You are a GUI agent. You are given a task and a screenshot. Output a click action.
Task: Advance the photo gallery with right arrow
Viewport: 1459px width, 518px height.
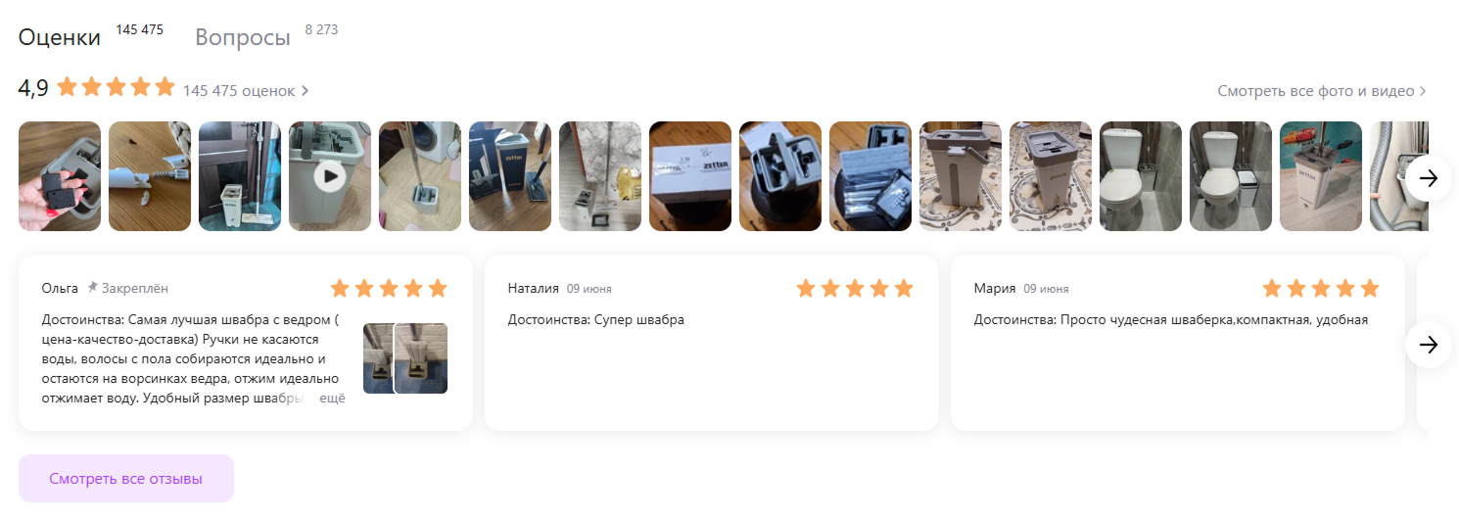pos(1429,178)
